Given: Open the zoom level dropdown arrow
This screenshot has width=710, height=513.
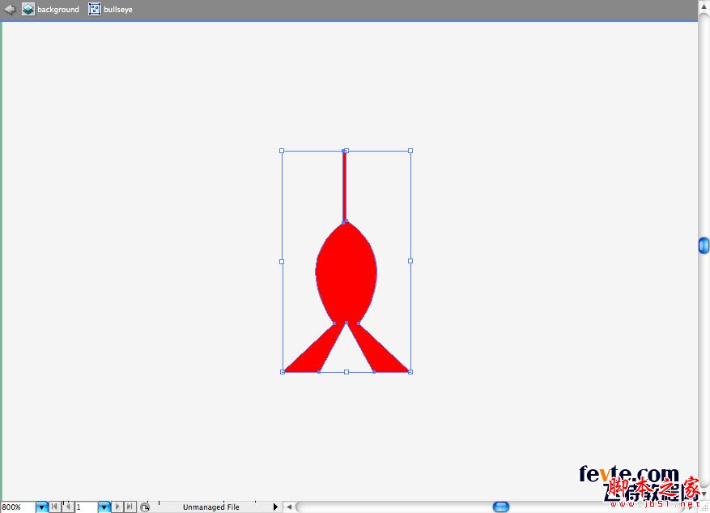Looking at the screenshot, I should [x=41, y=507].
